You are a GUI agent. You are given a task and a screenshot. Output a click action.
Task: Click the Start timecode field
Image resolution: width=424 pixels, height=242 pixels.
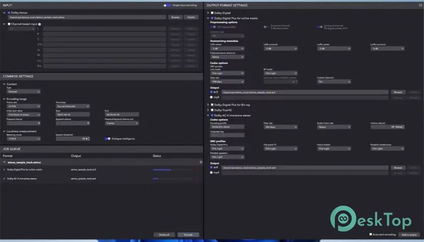click(73, 114)
